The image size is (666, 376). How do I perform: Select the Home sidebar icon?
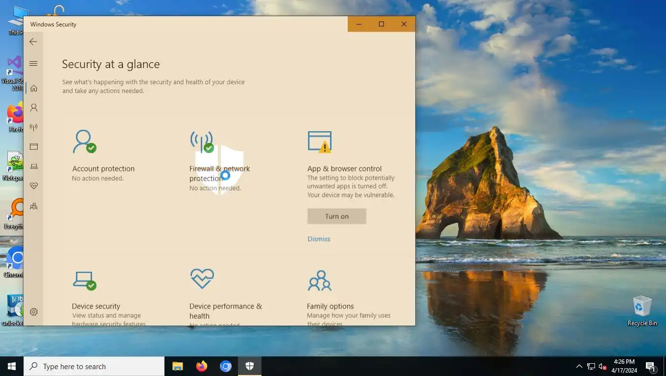pos(33,88)
